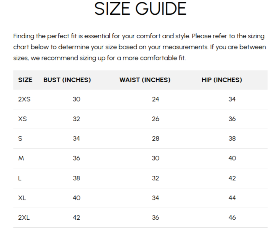277x229 pixels.
Task: Select hip value 46 in 2XL row
Action: 232,217
